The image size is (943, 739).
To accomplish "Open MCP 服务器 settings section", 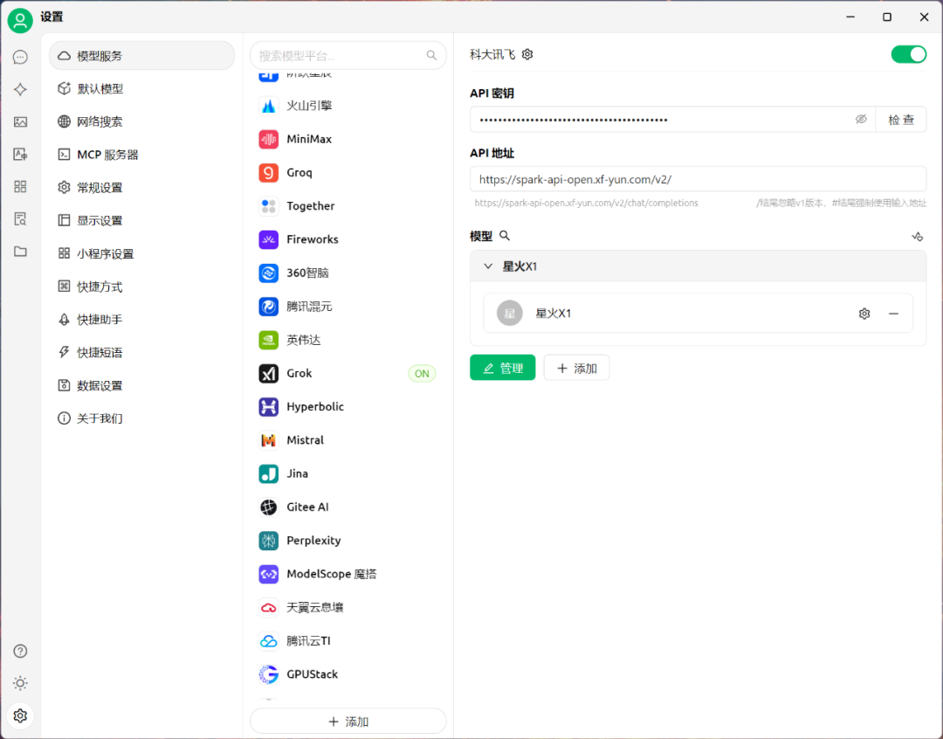I will pos(142,155).
